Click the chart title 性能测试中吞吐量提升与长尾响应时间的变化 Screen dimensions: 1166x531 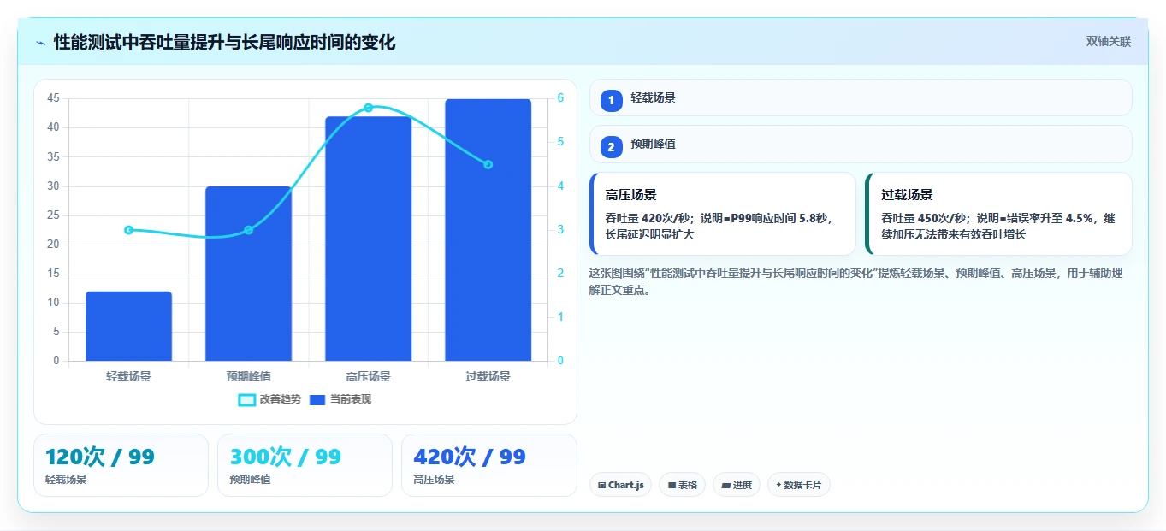pyautogui.click(x=224, y=42)
